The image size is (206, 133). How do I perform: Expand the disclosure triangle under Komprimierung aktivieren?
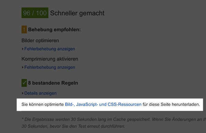click(23, 67)
